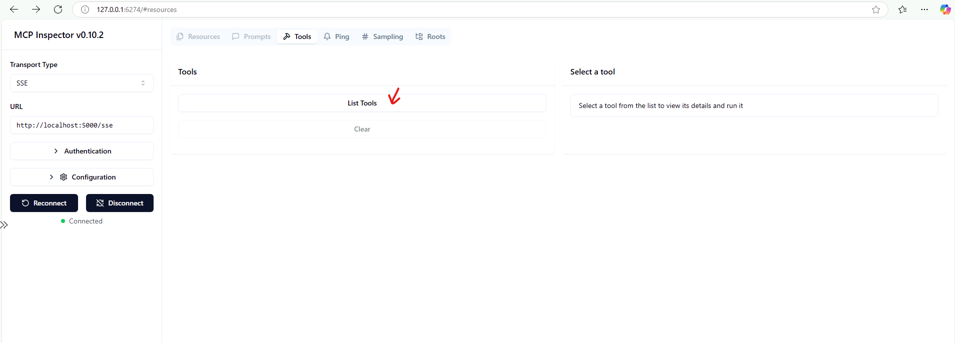This screenshot has height=343, width=955.
Task: Click the speech bubble icon on Prompts tab
Action: pyautogui.click(x=236, y=36)
